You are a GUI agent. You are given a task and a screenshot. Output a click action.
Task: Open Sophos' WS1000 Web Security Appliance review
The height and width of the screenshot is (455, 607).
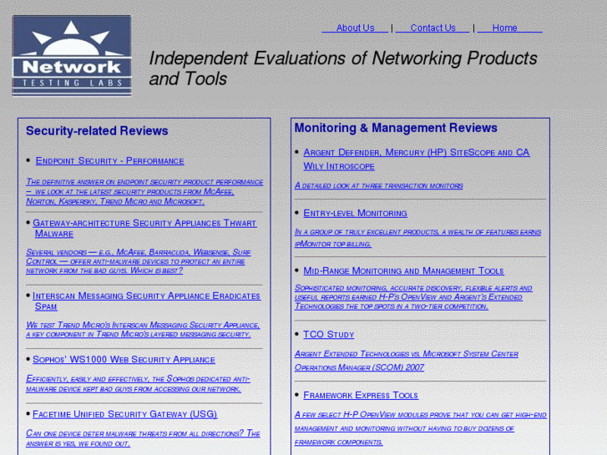[124, 359]
